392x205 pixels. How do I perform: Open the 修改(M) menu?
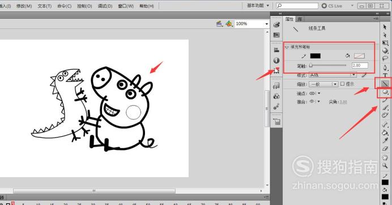pyautogui.click(x=24, y=6)
